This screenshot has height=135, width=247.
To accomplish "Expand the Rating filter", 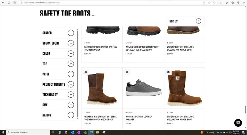I will tap(71, 115).
